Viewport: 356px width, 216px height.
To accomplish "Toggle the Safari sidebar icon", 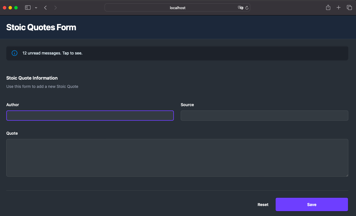I will [x=28, y=8].
